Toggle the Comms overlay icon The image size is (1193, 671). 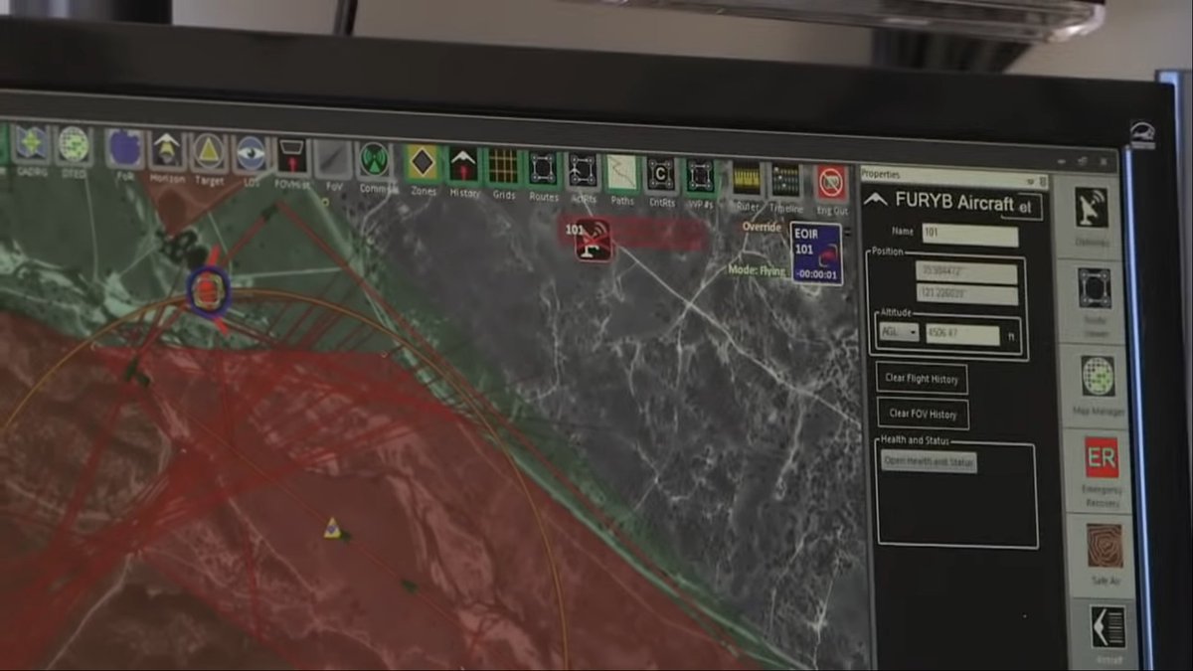[375, 159]
